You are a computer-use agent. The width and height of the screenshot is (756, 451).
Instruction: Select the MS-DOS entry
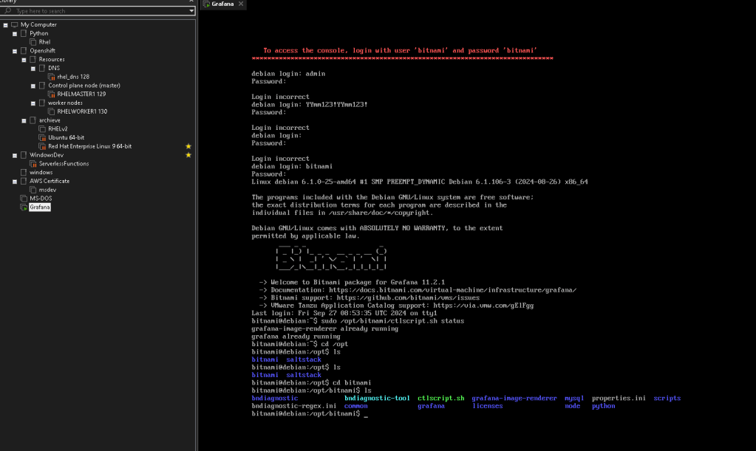point(41,199)
